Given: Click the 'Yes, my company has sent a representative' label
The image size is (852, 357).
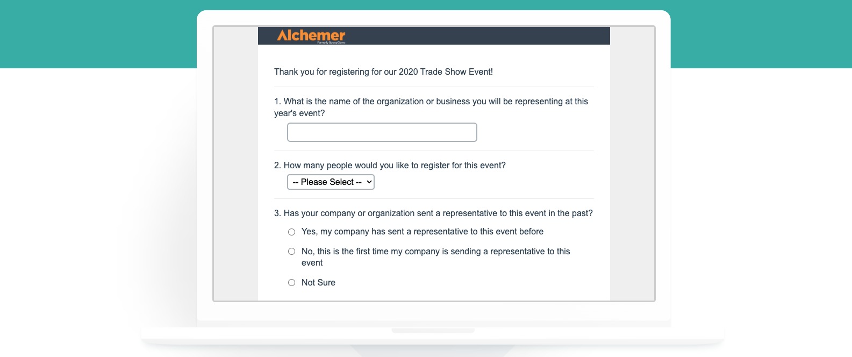Looking at the screenshot, I should (422, 232).
